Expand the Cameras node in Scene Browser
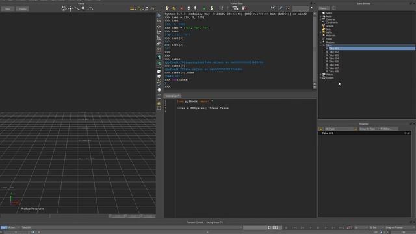The height and width of the screenshot is (234, 416). [320, 19]
